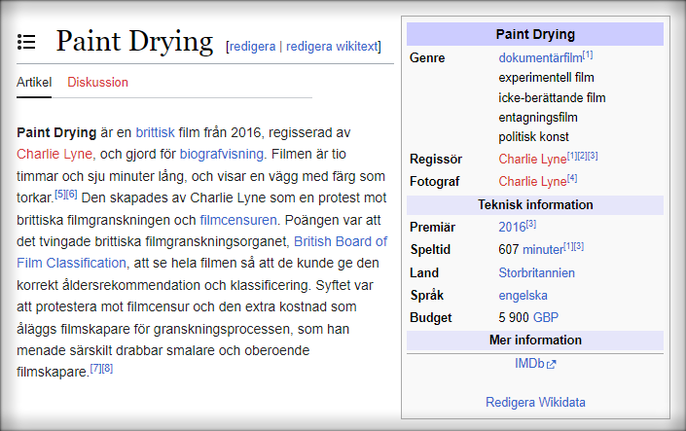Open the 2016 premiere year link

tap(511, 227)
